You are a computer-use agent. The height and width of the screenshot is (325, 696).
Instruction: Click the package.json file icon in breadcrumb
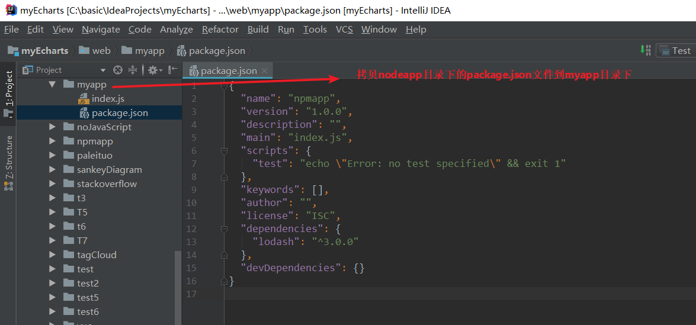click(x=181, y=51)
